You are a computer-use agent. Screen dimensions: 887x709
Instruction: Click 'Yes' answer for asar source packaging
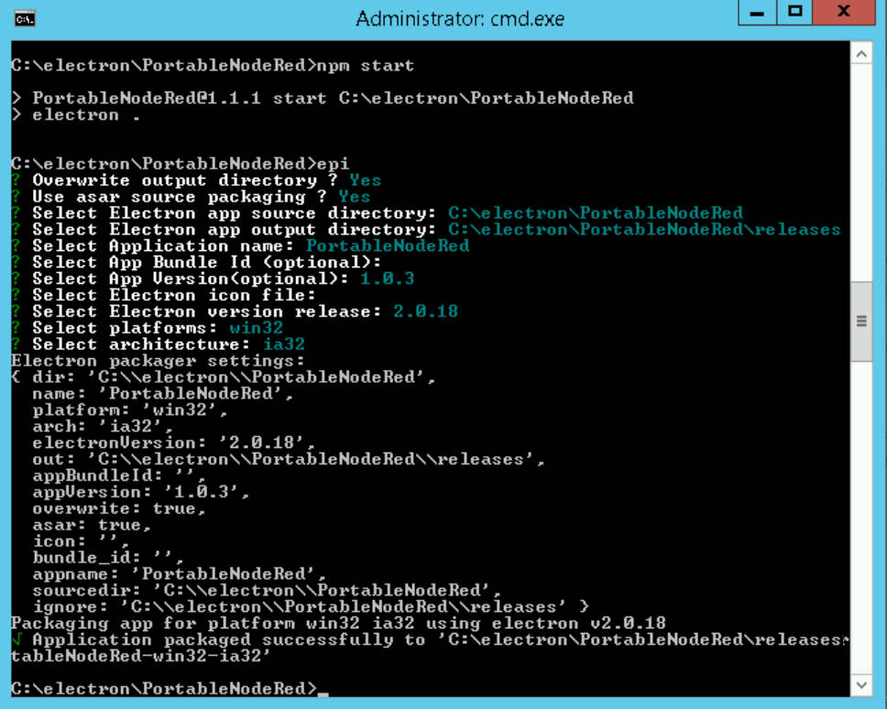pyautogui.click(x=354, y=197)
